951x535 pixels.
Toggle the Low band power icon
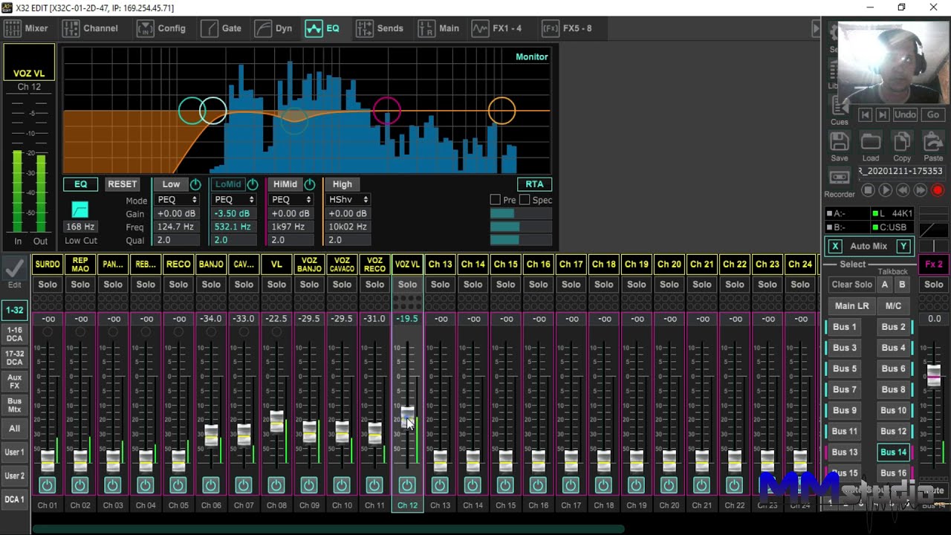coord(195,184)
